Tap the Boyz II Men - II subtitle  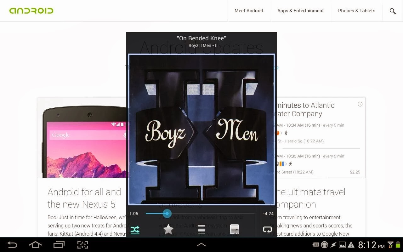(203, 45)
